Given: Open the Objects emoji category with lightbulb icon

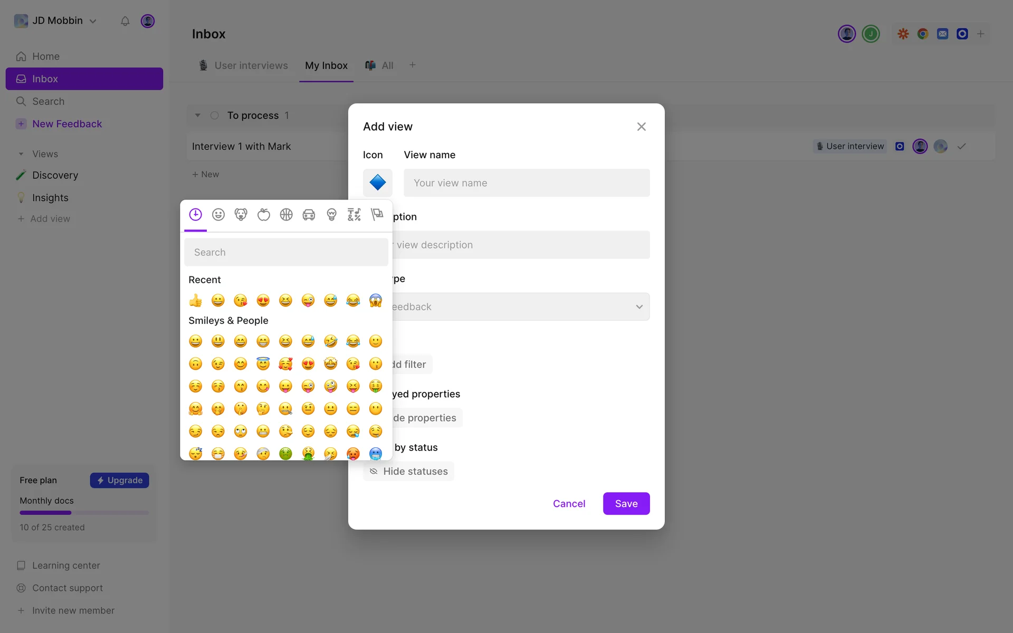Looking at the screenshot, I should [331, 215].
